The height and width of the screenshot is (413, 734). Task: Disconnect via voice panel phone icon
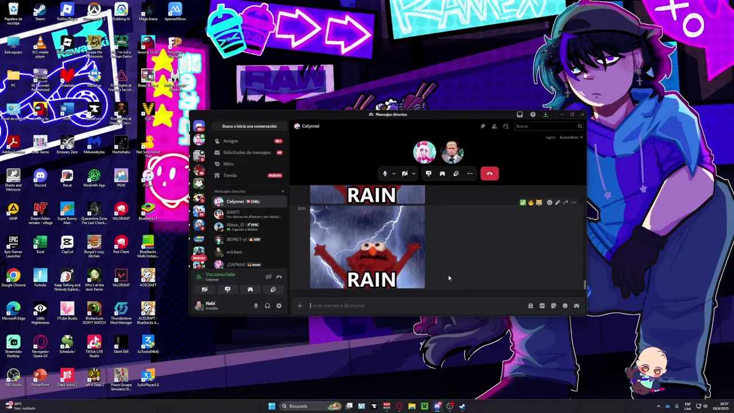tap(279, 277)
